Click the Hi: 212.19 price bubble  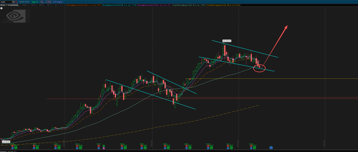click(x=227, y=41)
